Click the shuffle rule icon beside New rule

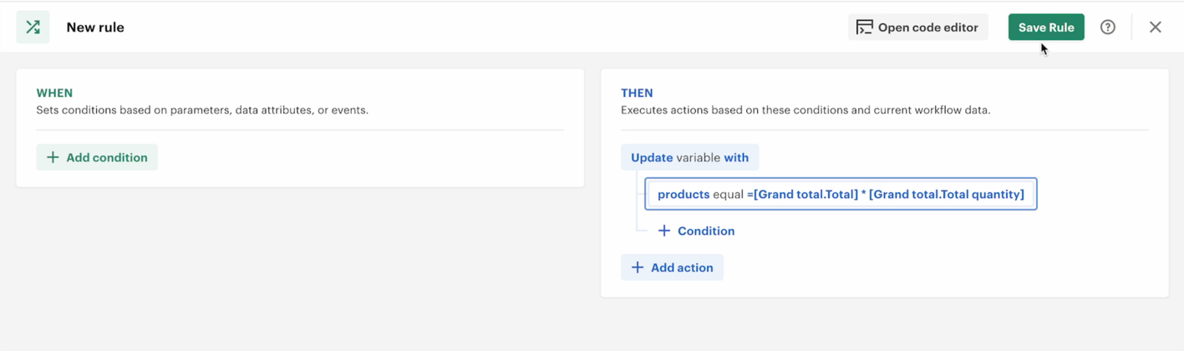[x=33, y=28]
